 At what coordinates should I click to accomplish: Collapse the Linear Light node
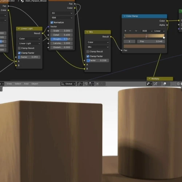click(x=19, y=28)
